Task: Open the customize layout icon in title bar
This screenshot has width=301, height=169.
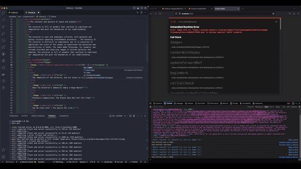Action: [x=145, y=8]
